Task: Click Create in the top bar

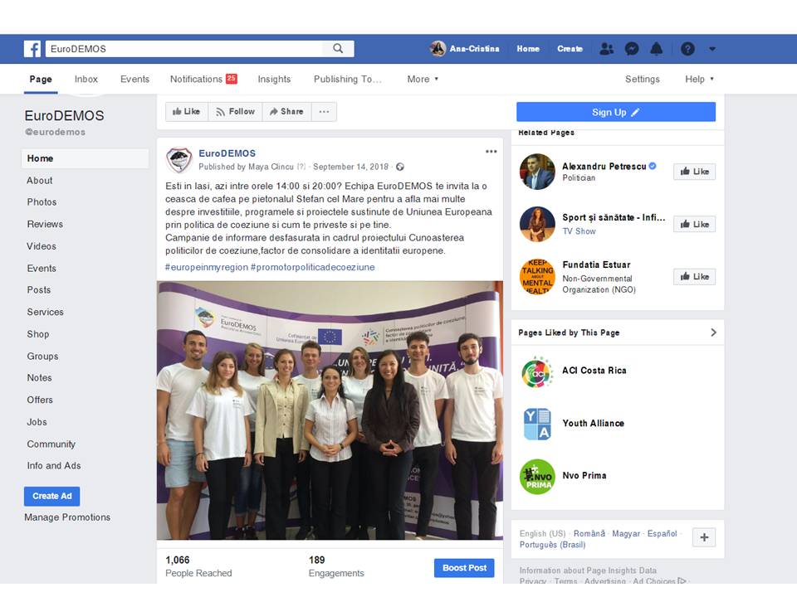Action: point(570,49)
